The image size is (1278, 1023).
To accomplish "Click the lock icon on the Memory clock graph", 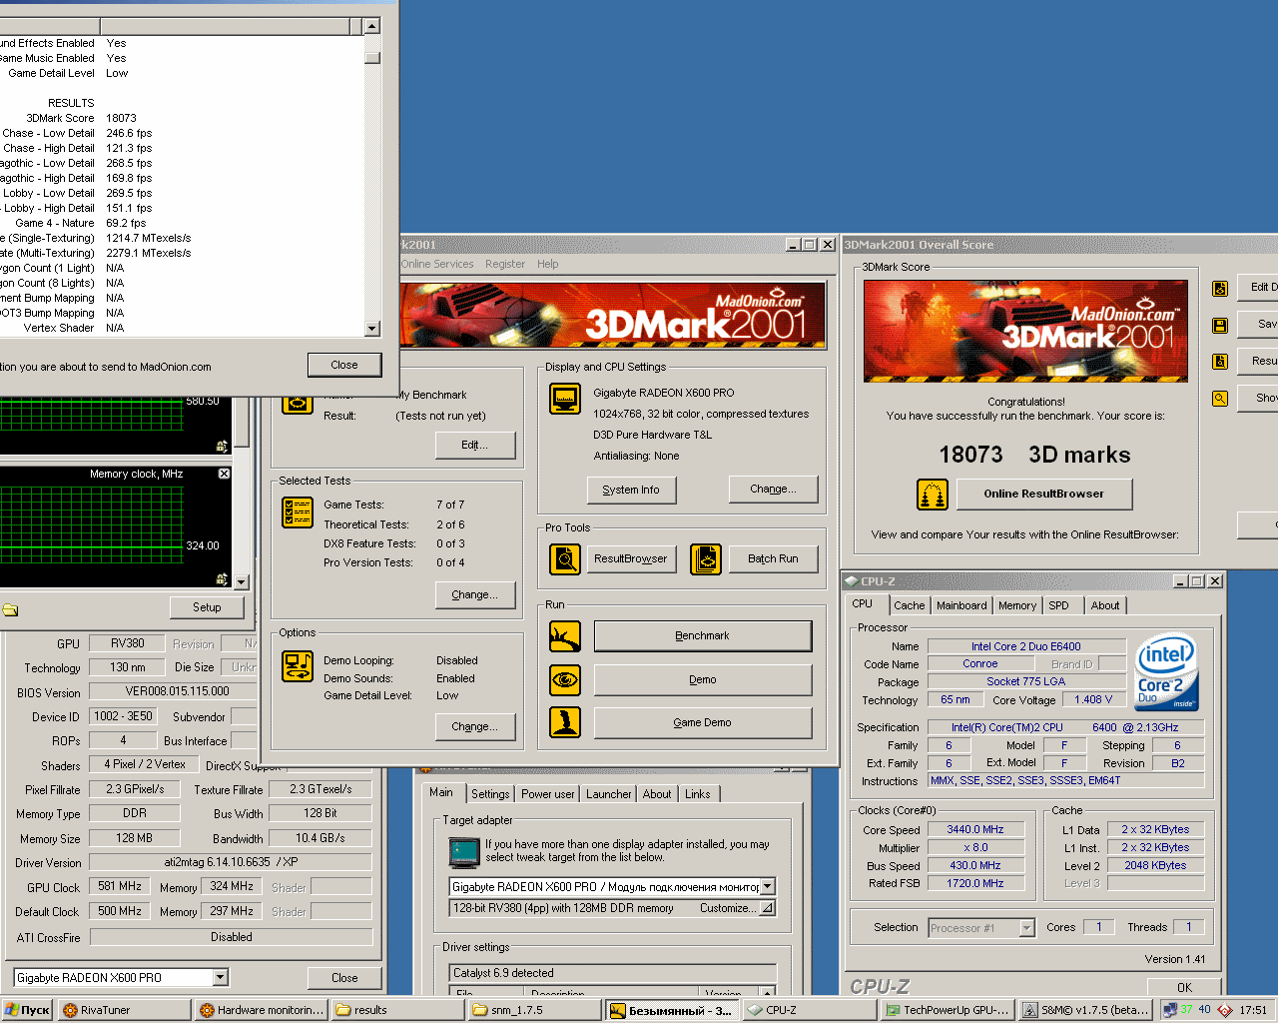I will [222, 579].
